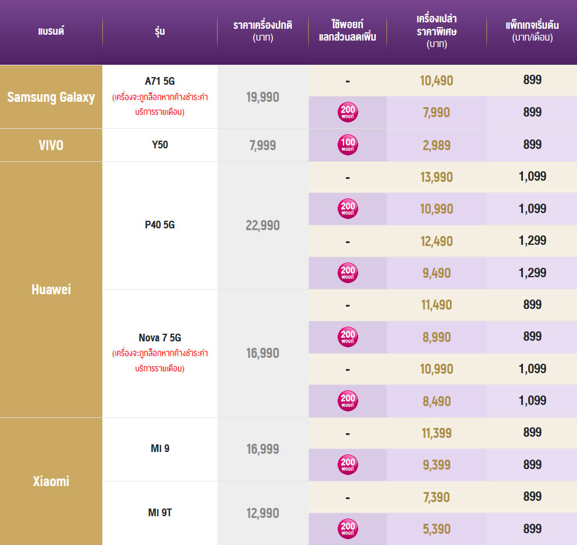Select the 200-point badge beside P40 5G price 9,490
Viewport: 577px width, 545px height.
[348, 272]
